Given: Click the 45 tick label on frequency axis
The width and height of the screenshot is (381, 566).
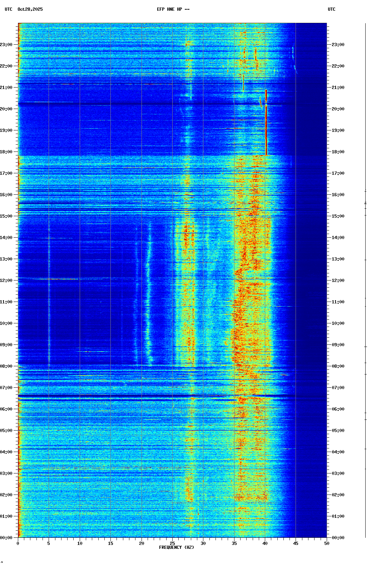Looking at the screenshot, I should click(296, 543).
